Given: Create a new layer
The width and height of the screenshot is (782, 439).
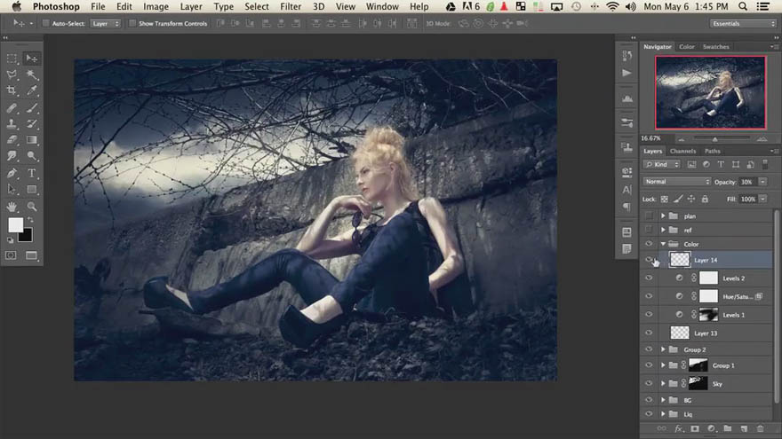Looking at the screenshot, I should click(x=744, y=428).
